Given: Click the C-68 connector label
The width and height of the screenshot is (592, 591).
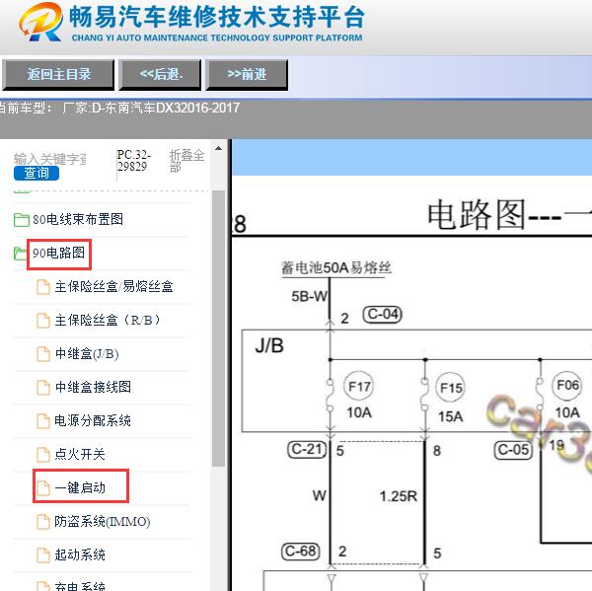Looking at the screenshot, I should (301, 552).
